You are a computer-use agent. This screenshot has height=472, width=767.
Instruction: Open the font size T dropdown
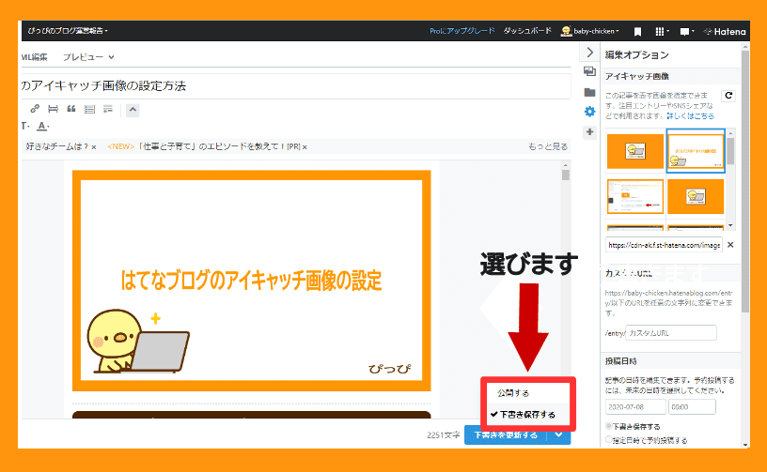click(25, 126)
